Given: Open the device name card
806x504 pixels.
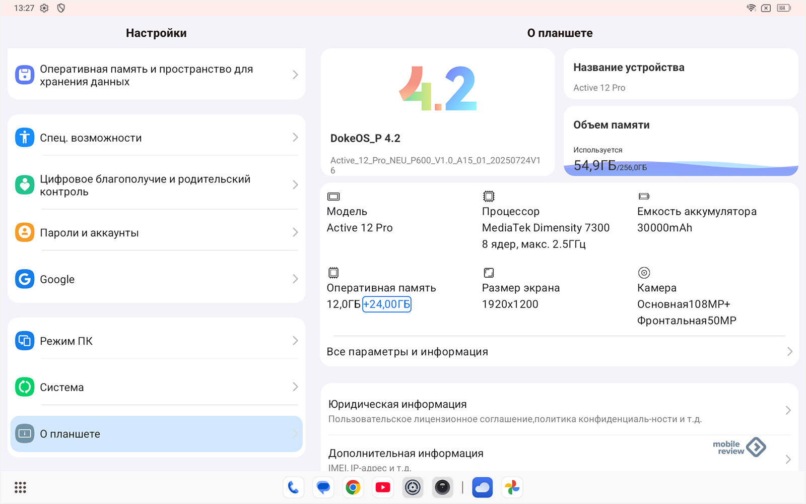Looking at the screenshot, I should [x=681, y=74].
